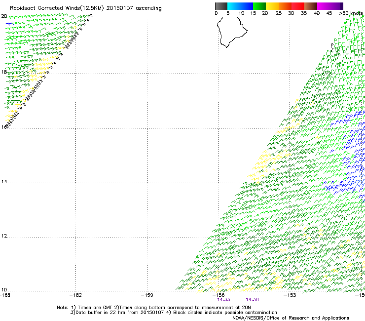Click the '-156' longitude axis label

[x=219, y=295]
